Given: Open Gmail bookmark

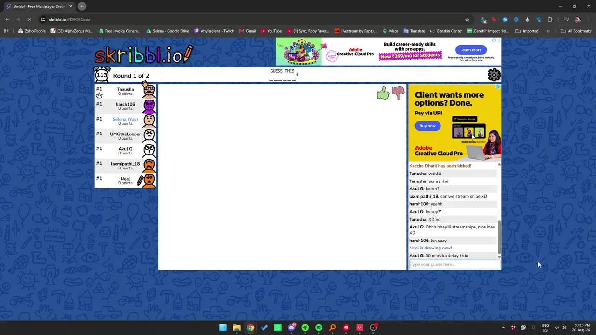Looking at the screenshot, I should 247,31.
